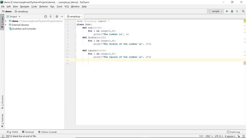The height and width of the screenshot is (138, 246).
Task: Place cursor on the import threading line
Action: [93, 21]
